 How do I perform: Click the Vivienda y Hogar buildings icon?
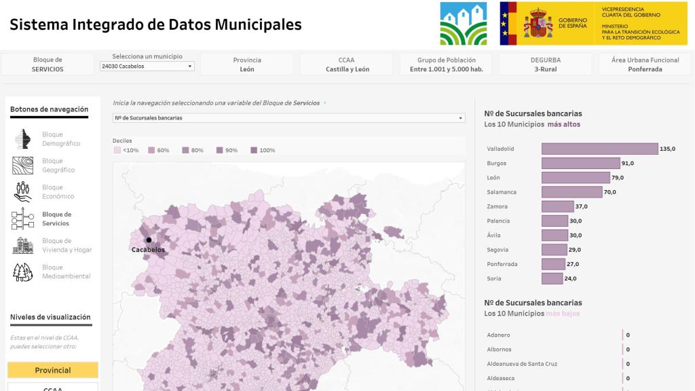click(23, 245)
